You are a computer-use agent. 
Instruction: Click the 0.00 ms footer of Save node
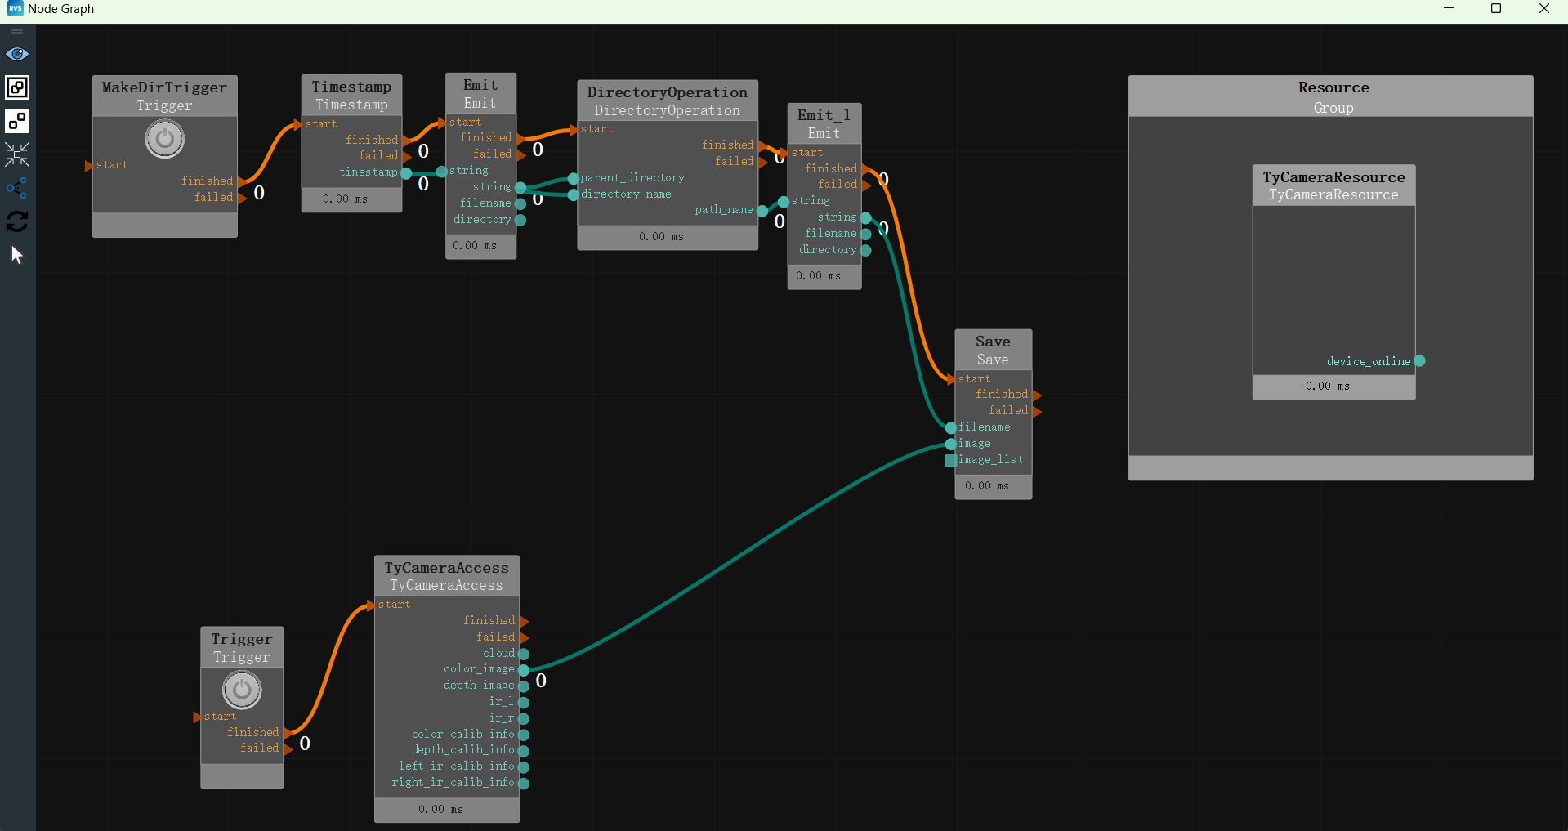(994, 487)
